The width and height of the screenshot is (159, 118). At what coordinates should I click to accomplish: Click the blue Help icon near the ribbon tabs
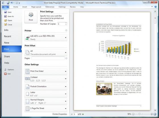[156, 7]
